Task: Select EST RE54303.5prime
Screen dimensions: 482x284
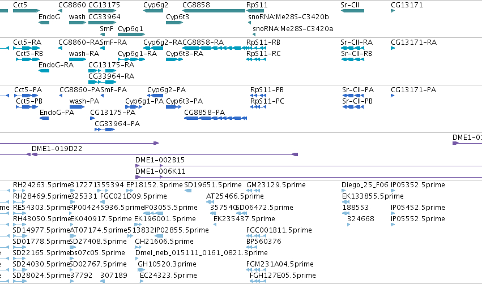Action: pyautogui.click(x=19, y=213)
